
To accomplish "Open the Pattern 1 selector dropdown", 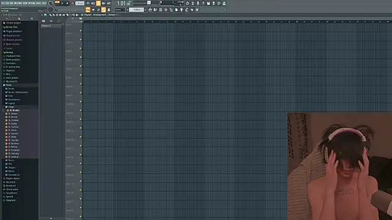I will (137, 10).
